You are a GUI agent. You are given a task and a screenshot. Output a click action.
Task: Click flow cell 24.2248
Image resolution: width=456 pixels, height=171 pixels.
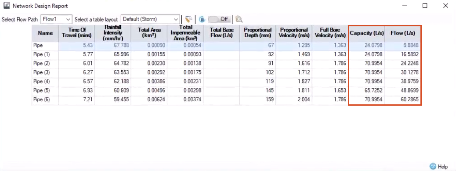pos(403,64)
